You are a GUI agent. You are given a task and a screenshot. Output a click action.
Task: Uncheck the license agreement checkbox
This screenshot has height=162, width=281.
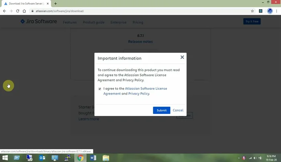100,89
